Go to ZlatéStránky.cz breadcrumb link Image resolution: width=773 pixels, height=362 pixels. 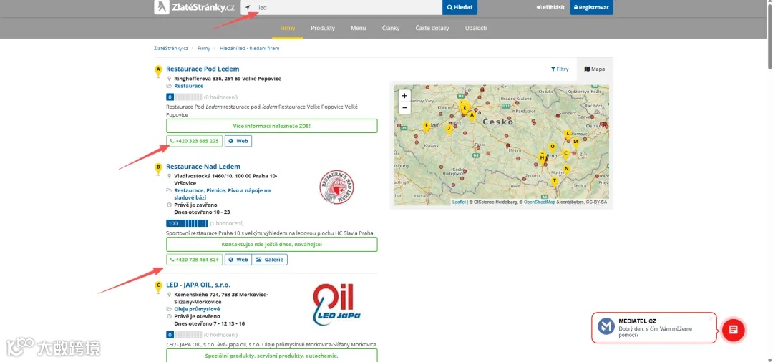click(x=170, y=48)
